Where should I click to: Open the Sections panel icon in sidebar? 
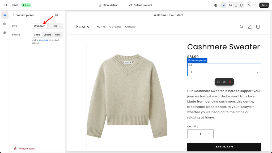5,15
